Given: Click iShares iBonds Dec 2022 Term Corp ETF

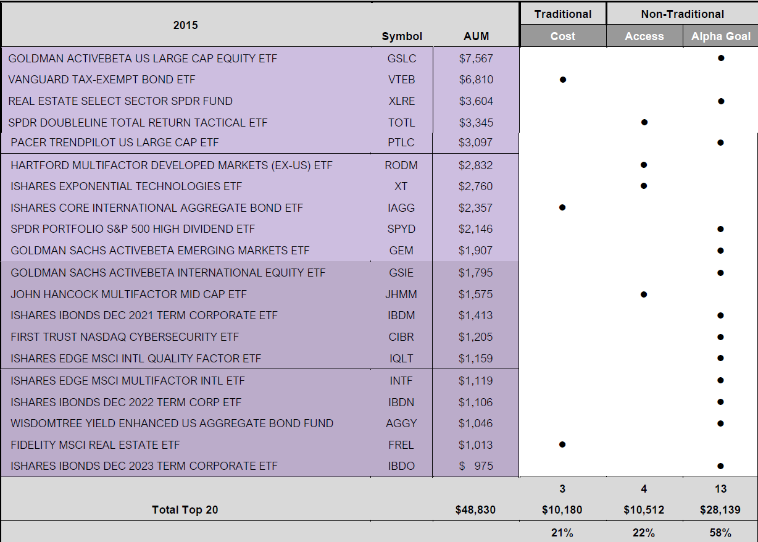Looking at the screenshot, I should point(126,402).
